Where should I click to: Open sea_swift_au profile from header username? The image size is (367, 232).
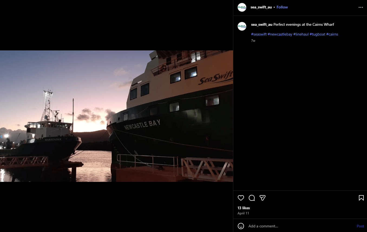(x=261, y=7)
